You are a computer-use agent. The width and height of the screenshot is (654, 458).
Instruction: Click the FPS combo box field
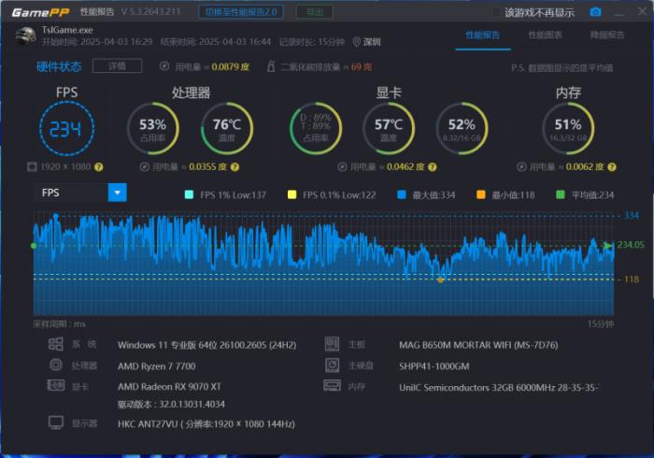(x=80, y=193)
